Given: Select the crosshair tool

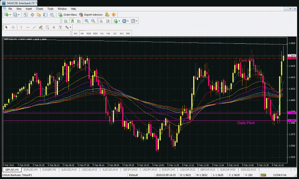Looking at the screenshot, I should [x=13, y=27].
